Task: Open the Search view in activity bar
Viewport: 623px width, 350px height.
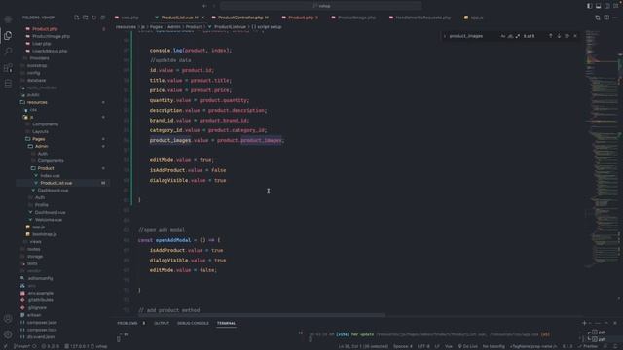Action: pos(8,52)
